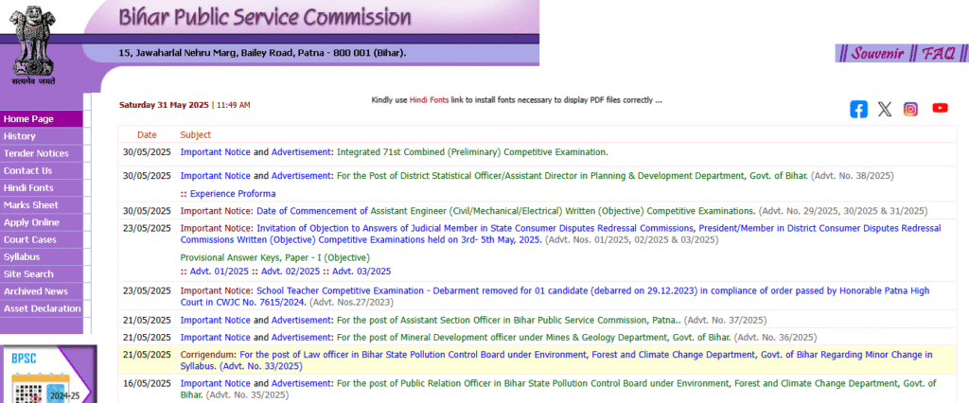Open the Souvenir link
Viewport: 969px width, 403px height.
click(x=877, y=53)
